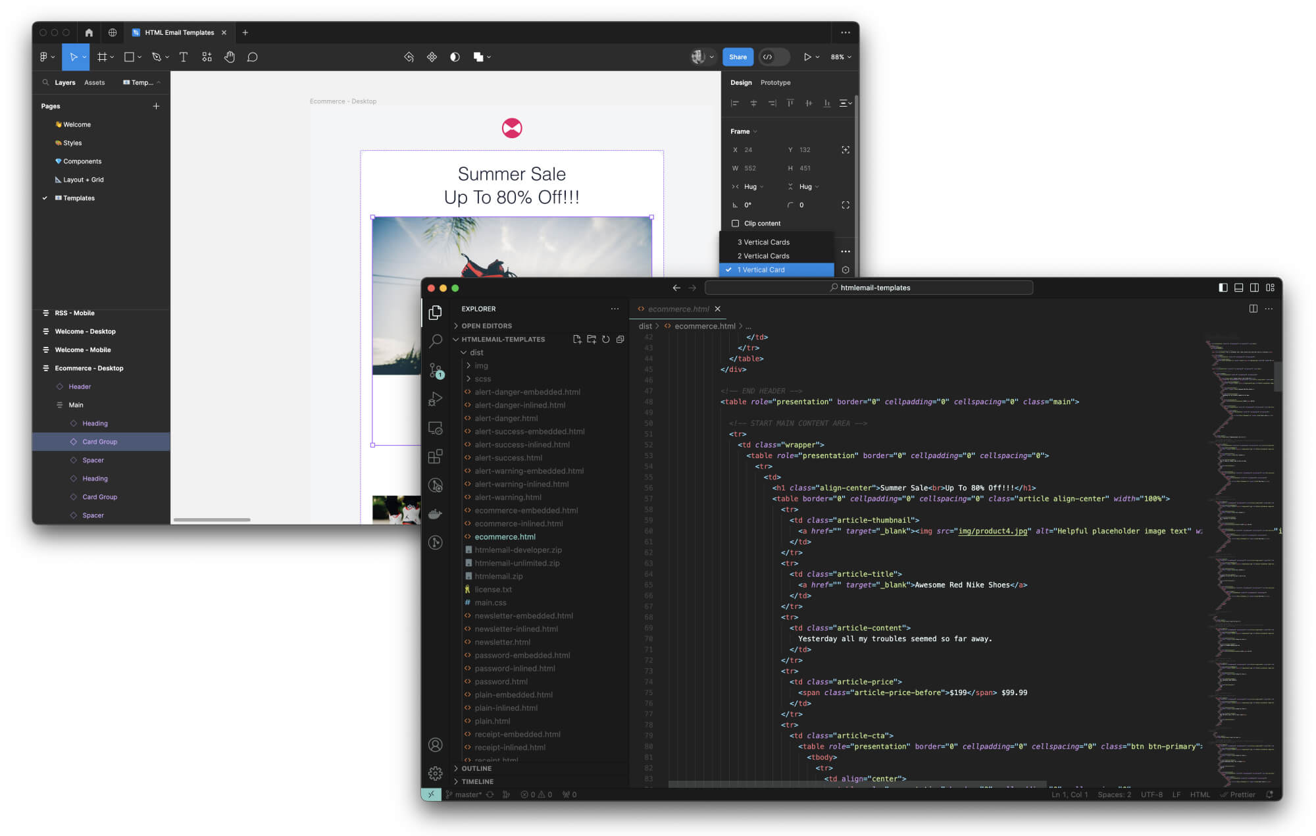Viewport: 1316px width, 836px height.
Task: Click VS Code editor horizontal scrollbar
Action: tap(857, 784)
